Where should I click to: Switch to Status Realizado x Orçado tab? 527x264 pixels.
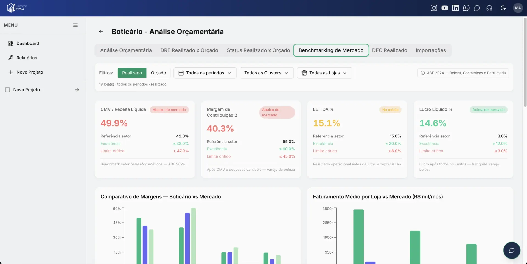(258, 50)
